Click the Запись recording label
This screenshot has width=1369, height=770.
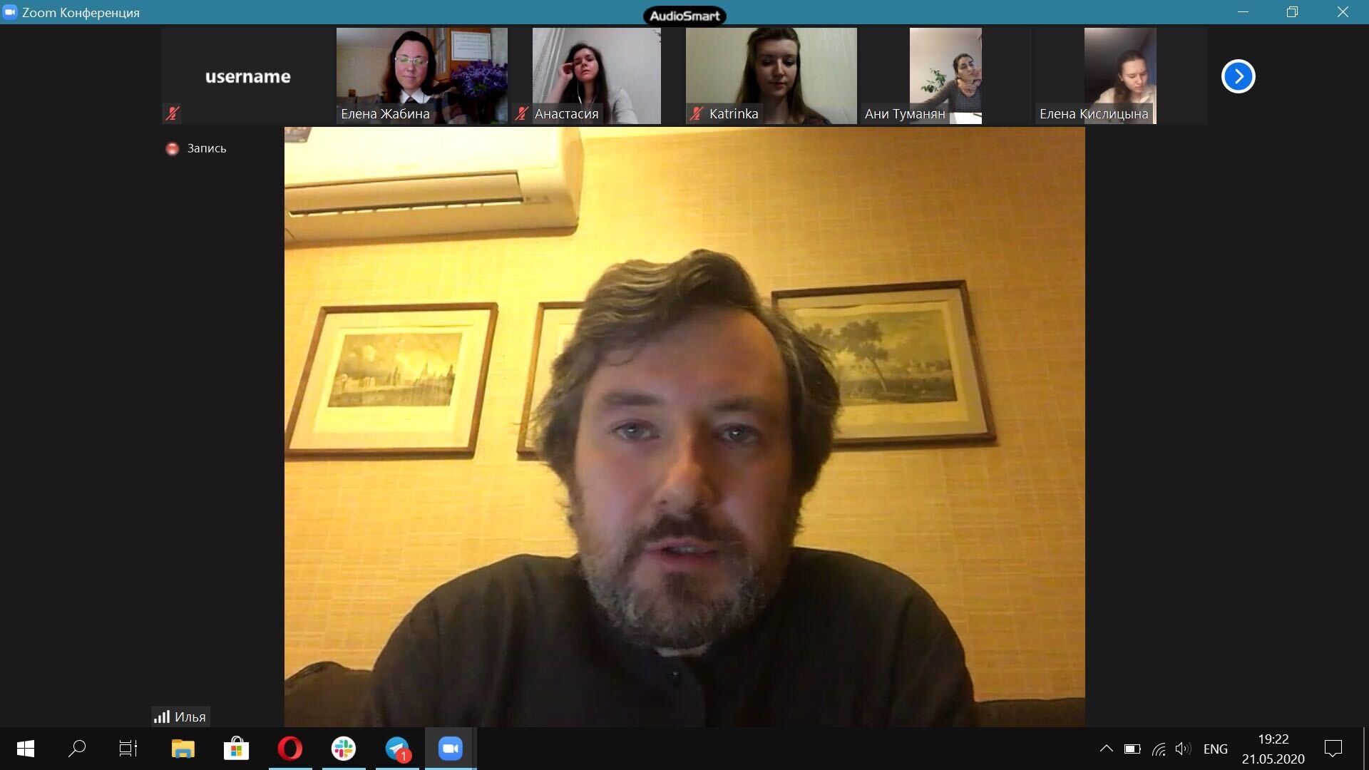(207, 148)
